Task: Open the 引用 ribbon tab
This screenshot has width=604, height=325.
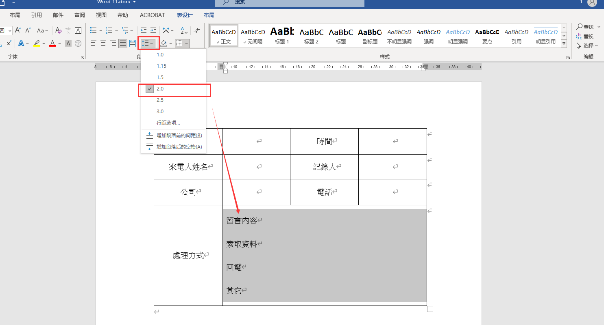Action: click(37, 15)
